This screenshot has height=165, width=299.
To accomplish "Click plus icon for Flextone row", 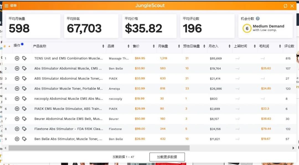I will click(x=17, y=129).
